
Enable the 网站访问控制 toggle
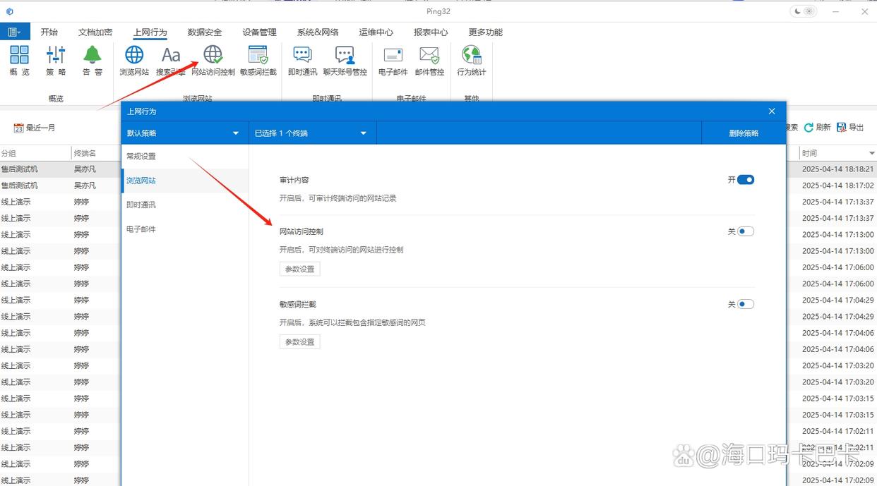(746, 231)
